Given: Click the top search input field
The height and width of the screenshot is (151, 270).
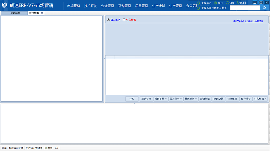Looking at the screenshot, I should click(245, 8).
